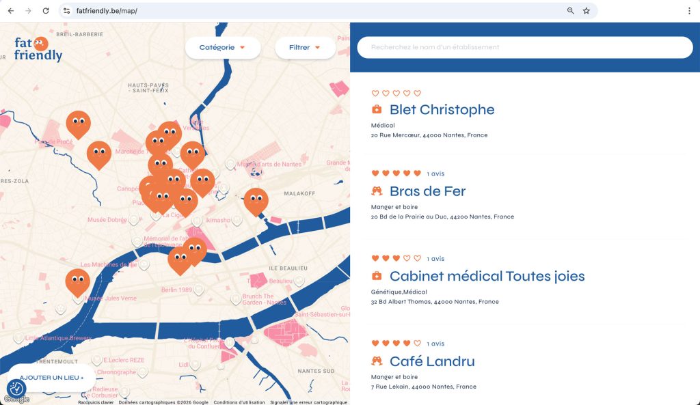This screenshot has width=700, height=405.
Task: Reload the page in browser
Action: click(46, 11)
